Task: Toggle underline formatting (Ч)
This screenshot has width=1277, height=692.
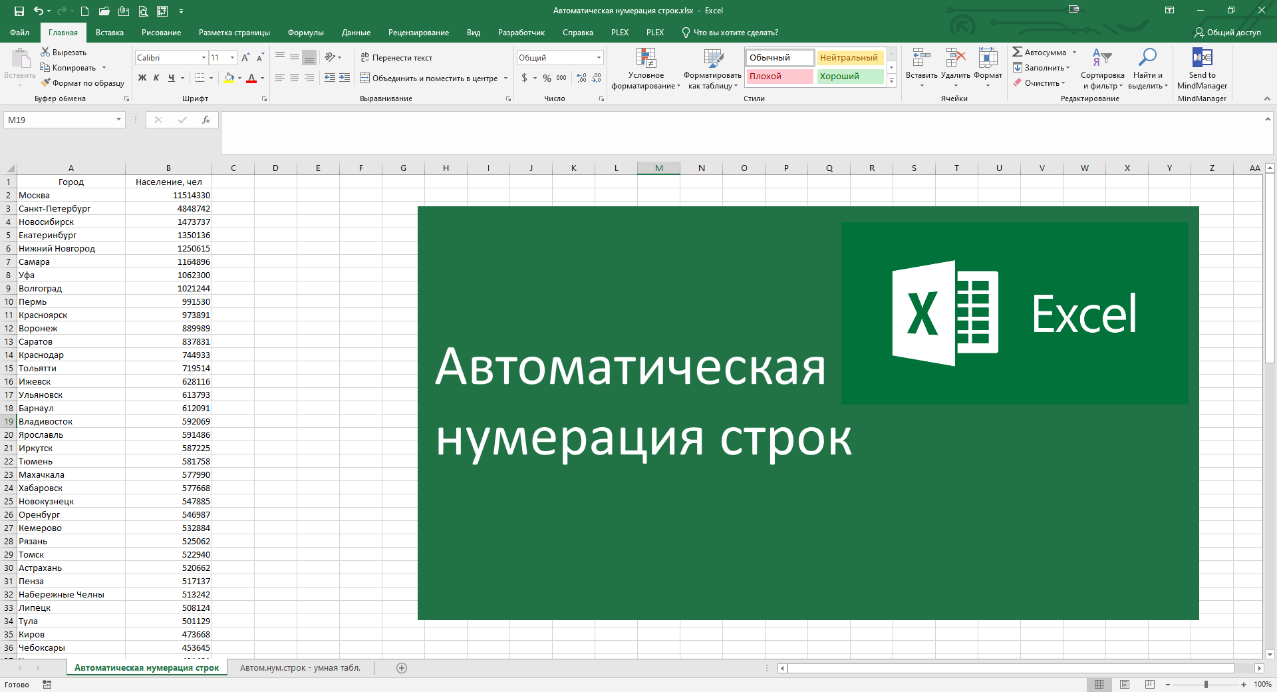Action: coord(171,78)
